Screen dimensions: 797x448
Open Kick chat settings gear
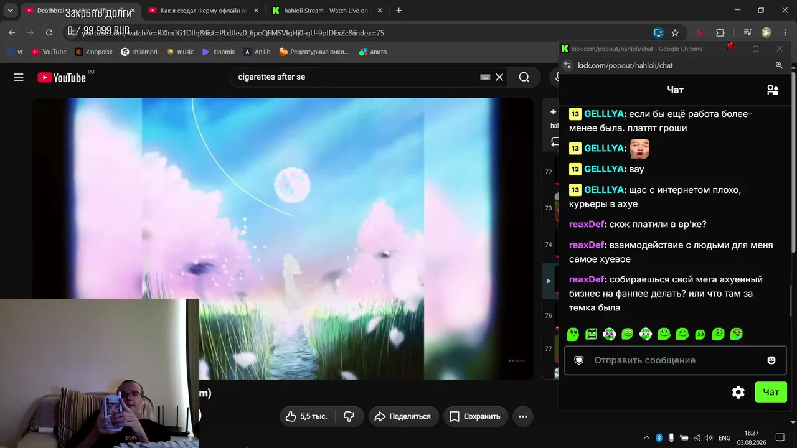[738, 392]
